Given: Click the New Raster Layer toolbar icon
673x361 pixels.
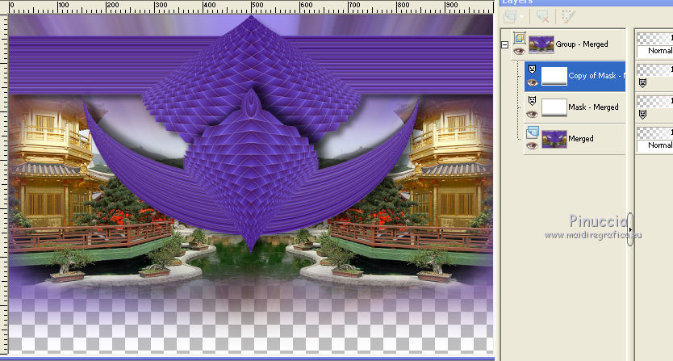Looking at the screenshot, I should click(510, 17).
